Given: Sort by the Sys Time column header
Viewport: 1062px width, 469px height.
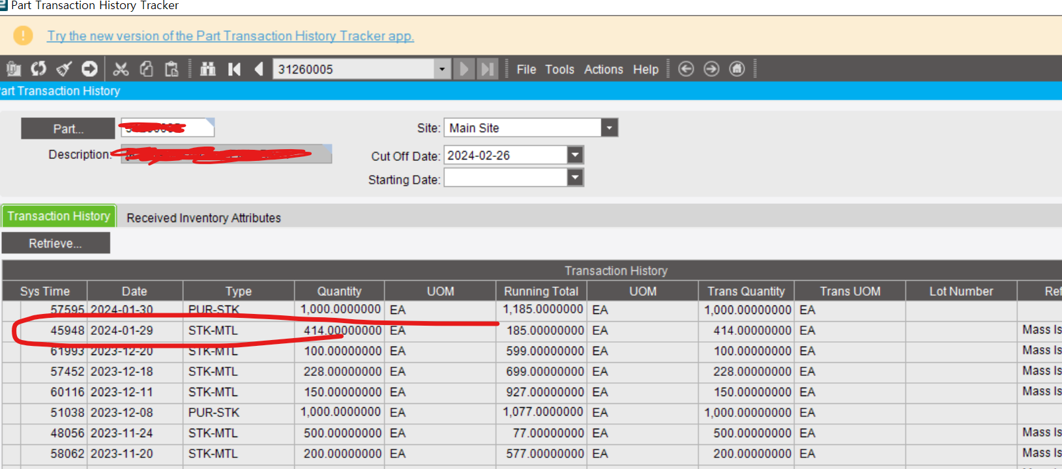Looking at the screenshot, I should pyautogui.click(x=45, y=291).
